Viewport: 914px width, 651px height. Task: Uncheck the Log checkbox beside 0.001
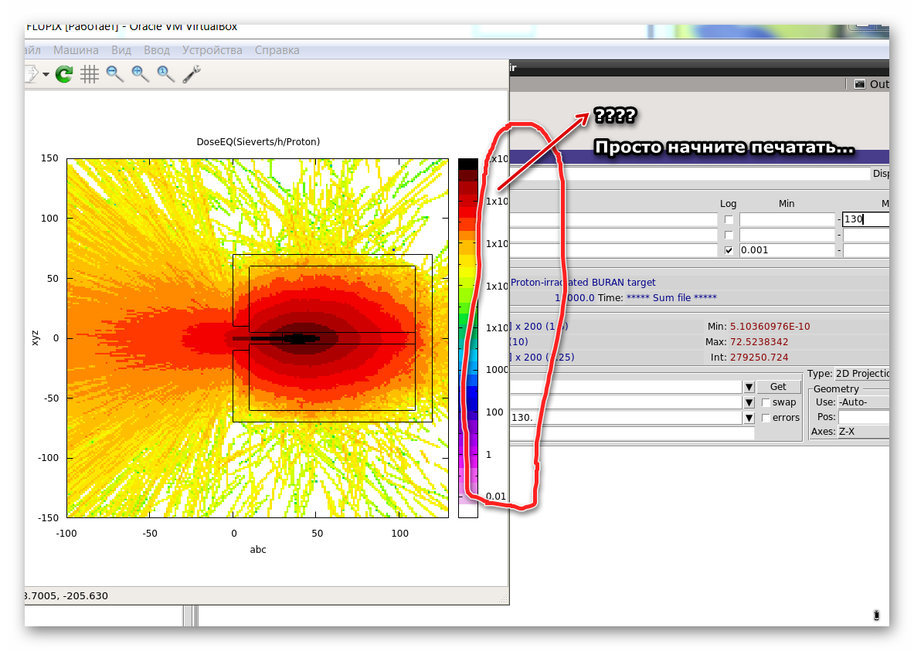729,250
